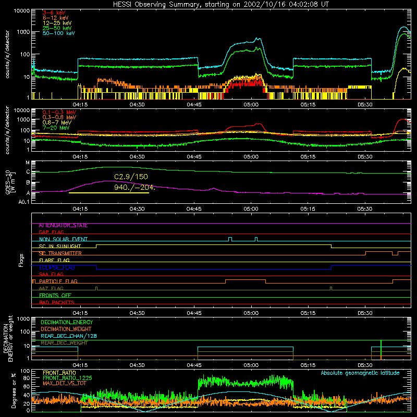Select the SAA_FLAG label
The height and width of the screenshot is (417, 417).
(x=51, y=274)
